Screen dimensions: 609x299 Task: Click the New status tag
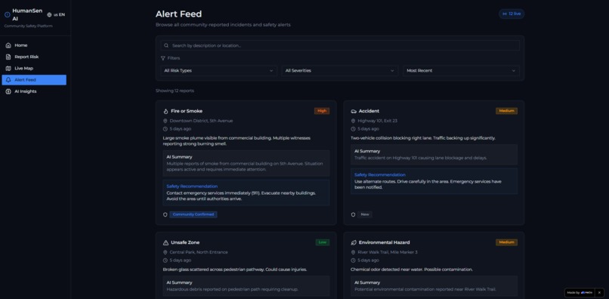tap(365, 214)
